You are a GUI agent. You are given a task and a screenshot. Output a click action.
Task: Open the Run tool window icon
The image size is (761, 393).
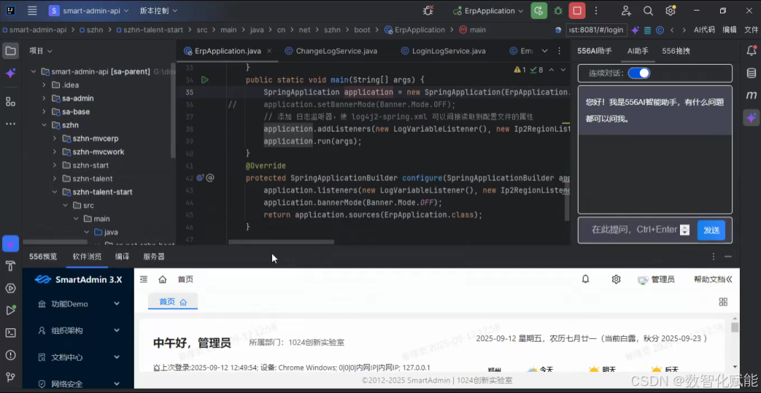point(11,310)
